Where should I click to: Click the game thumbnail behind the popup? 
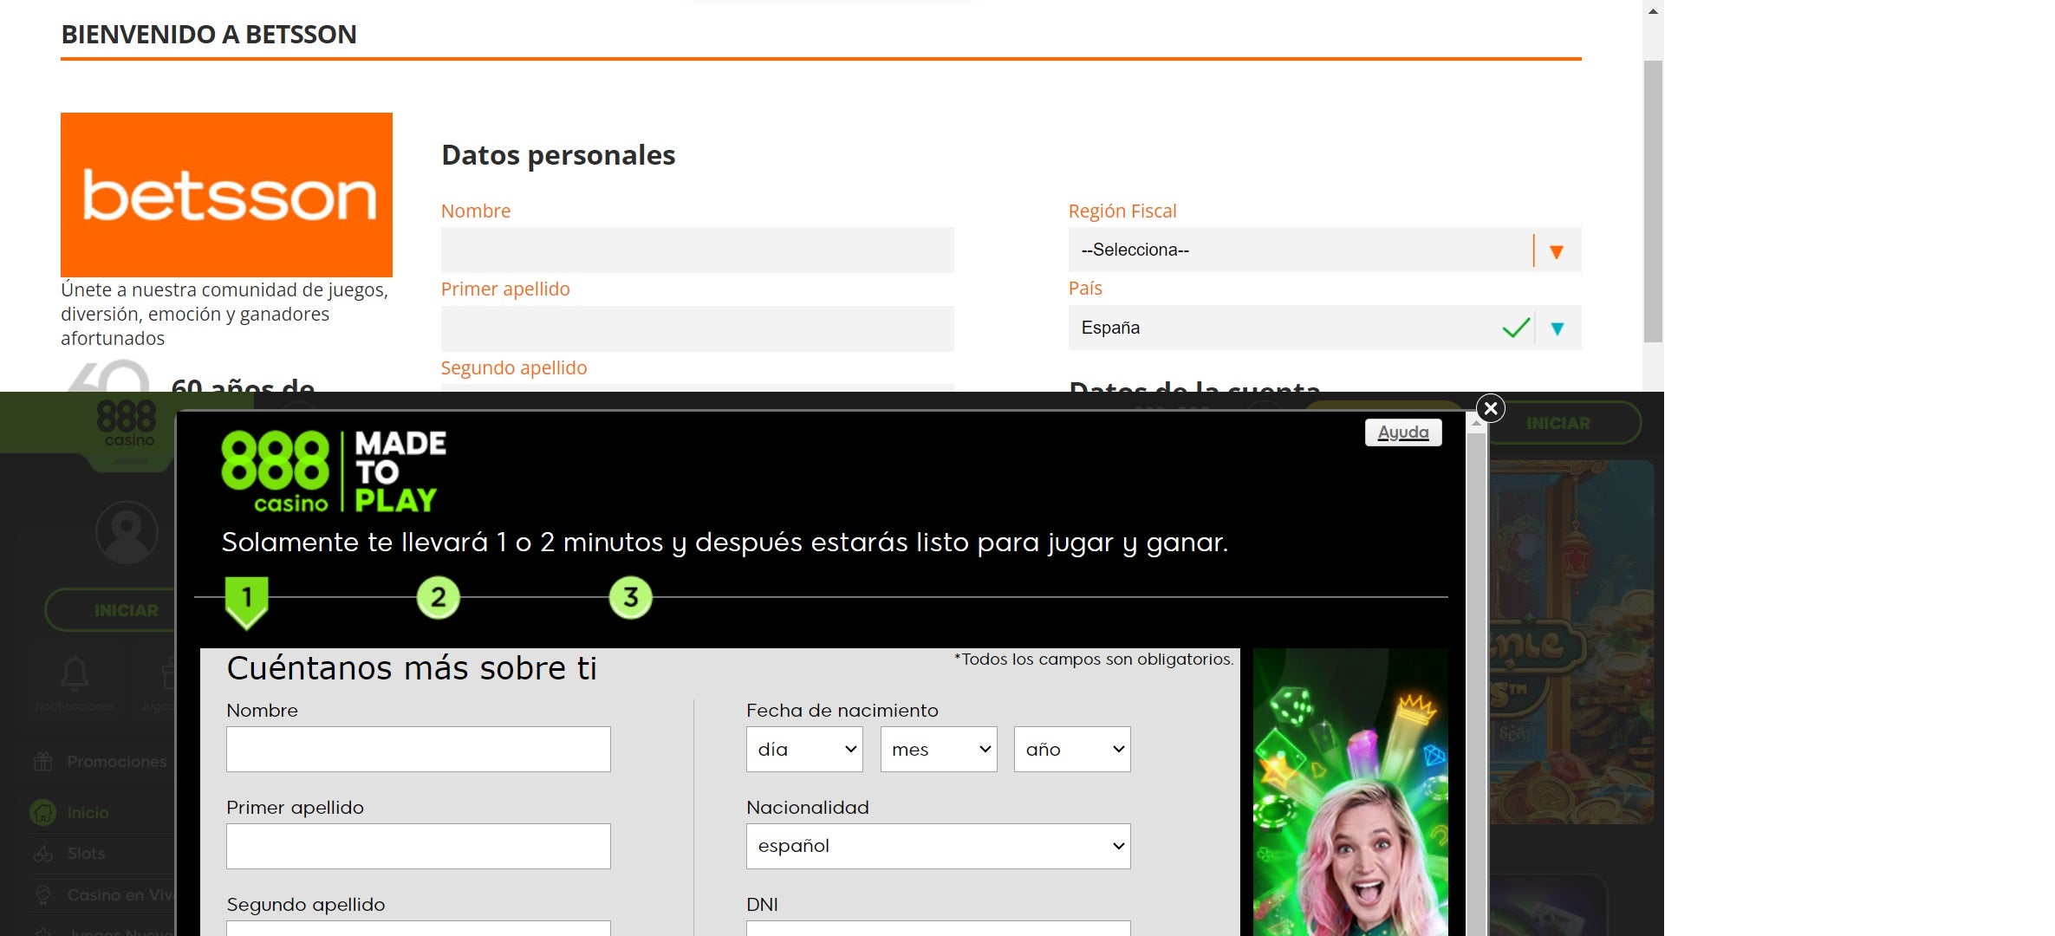pyautogui.click(x=1571, y=641)
